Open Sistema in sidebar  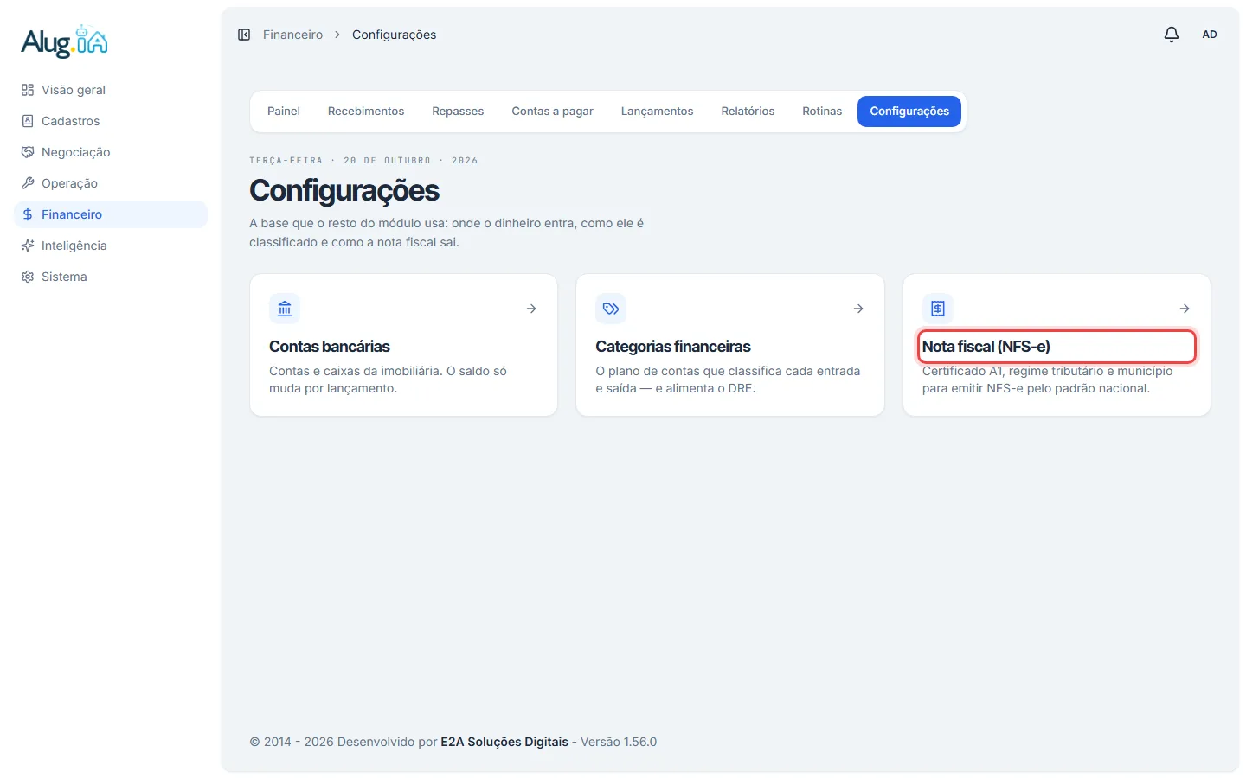tap(111, 277)
